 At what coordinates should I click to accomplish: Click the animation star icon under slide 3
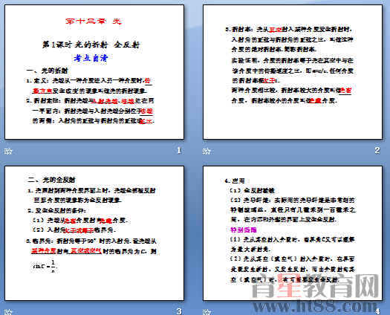tap(8, 312)
